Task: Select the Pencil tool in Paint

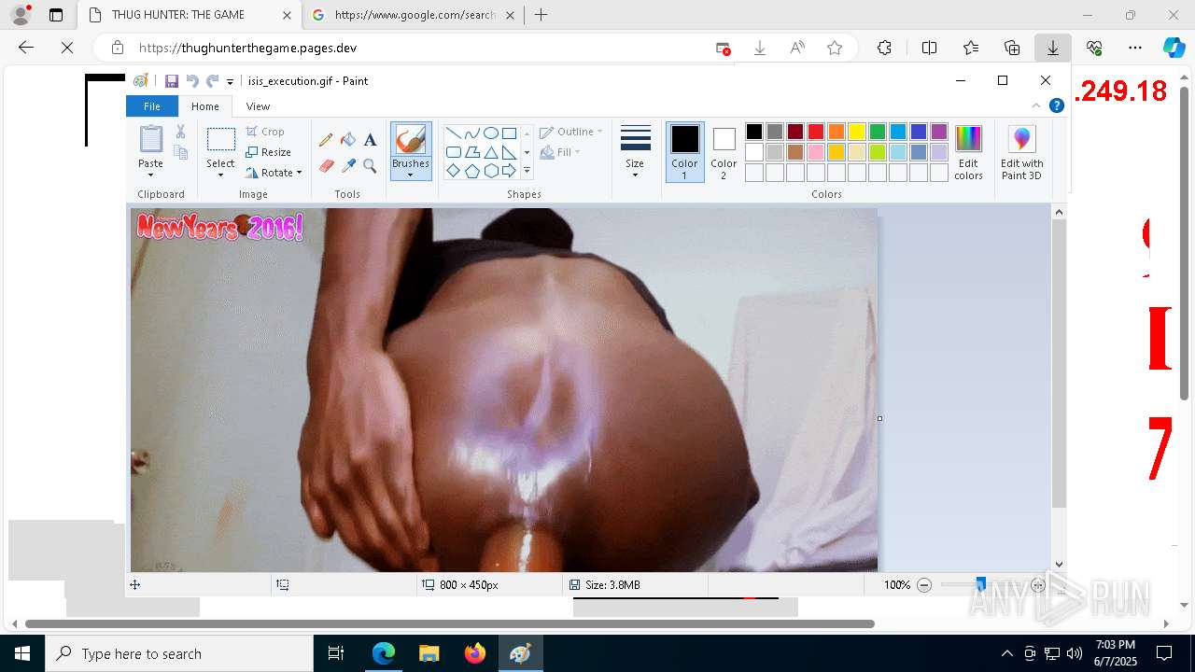Action: (326, 140)
